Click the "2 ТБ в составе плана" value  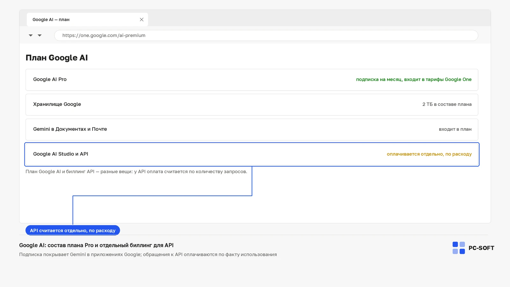point(447,104)
